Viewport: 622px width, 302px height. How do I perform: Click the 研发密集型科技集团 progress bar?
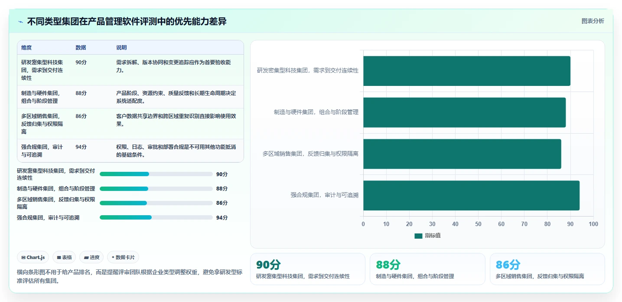(156, 174)
